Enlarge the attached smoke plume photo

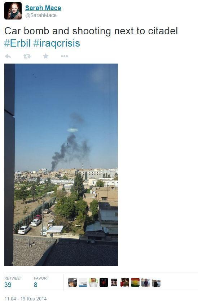(61, 165)
